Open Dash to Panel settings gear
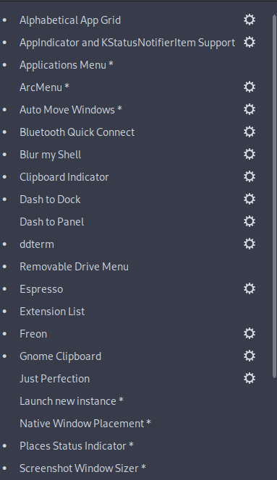Viewport: 277px width, 480px height. (x=250, y=221)
